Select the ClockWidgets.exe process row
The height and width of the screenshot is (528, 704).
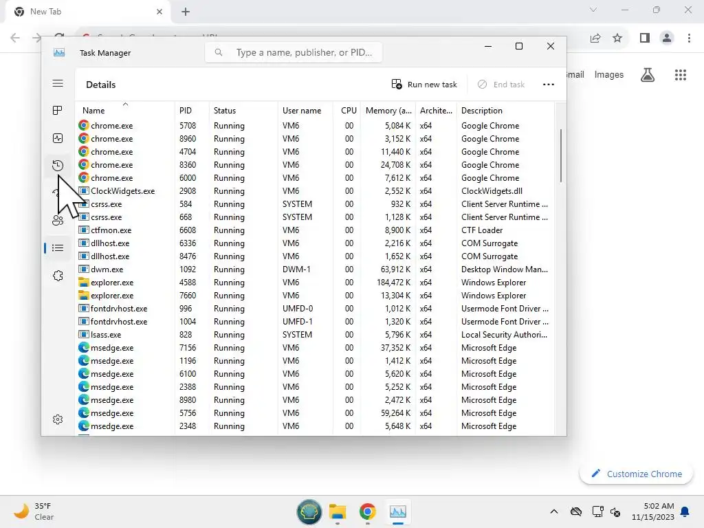tap(315, 191)
